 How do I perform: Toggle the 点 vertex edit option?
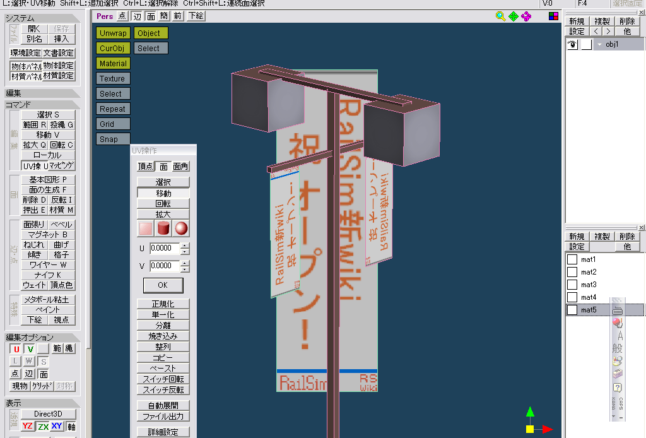click(x=15, y=374)
